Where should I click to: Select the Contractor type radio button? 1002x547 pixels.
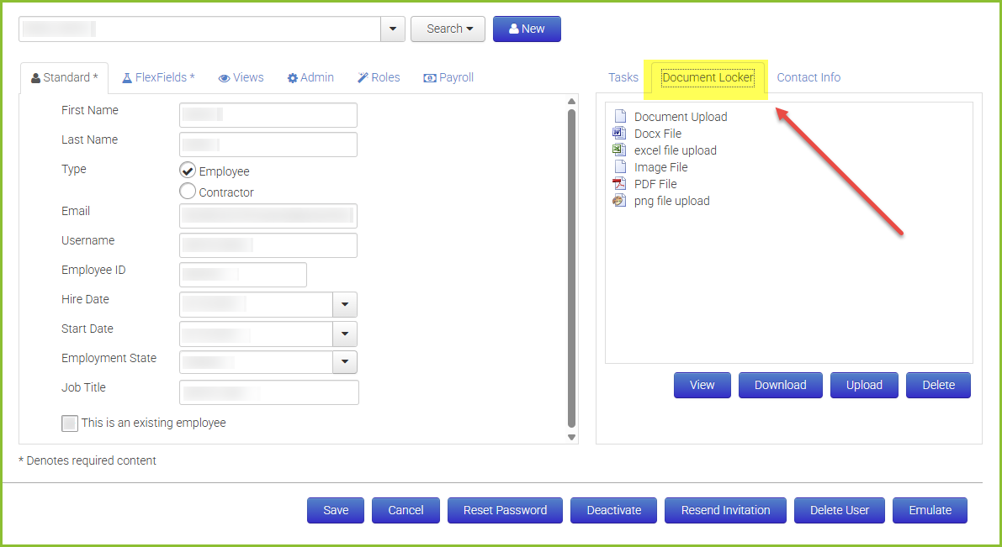[188, 191]
